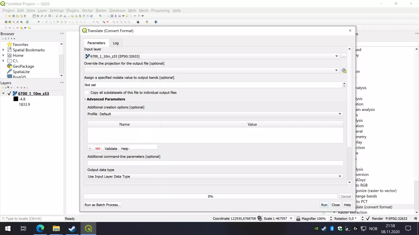
Task: Toggle the Render checkbox in status bar
Action: [368, 219]
